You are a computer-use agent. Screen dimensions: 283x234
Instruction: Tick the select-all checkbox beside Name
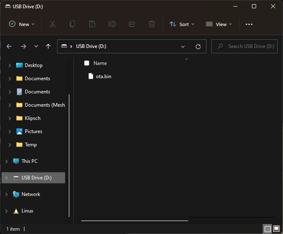(x=87, y=63)
